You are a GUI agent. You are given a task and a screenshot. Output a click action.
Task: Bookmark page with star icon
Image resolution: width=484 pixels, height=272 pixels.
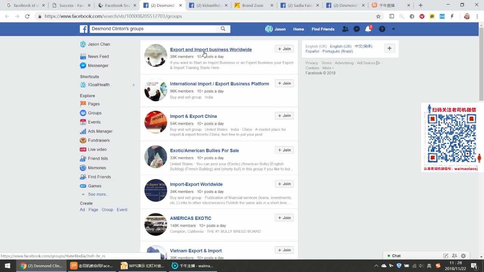pyautogui.click(x=378, y=16)
